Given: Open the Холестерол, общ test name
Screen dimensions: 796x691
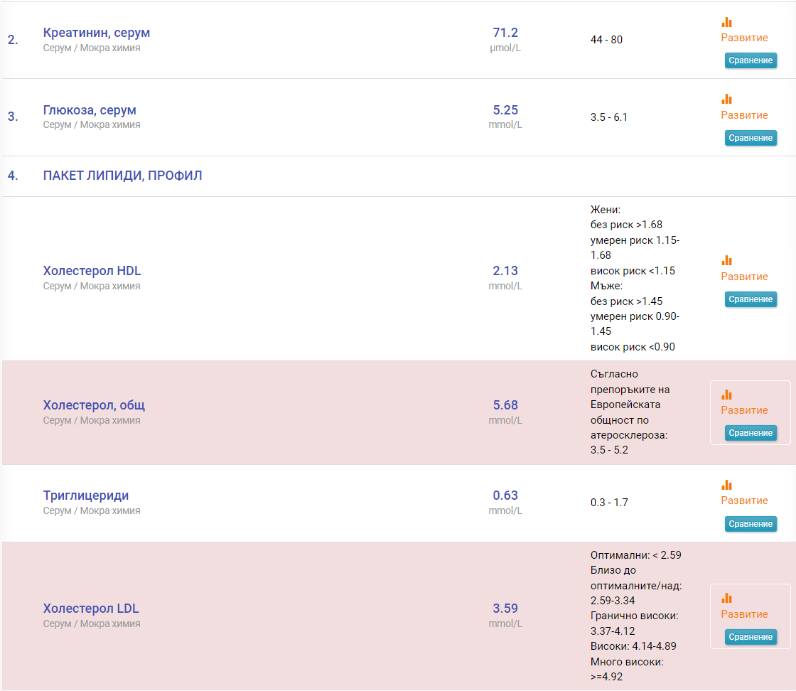Looking at the screenshot, I should pos(94,405).
